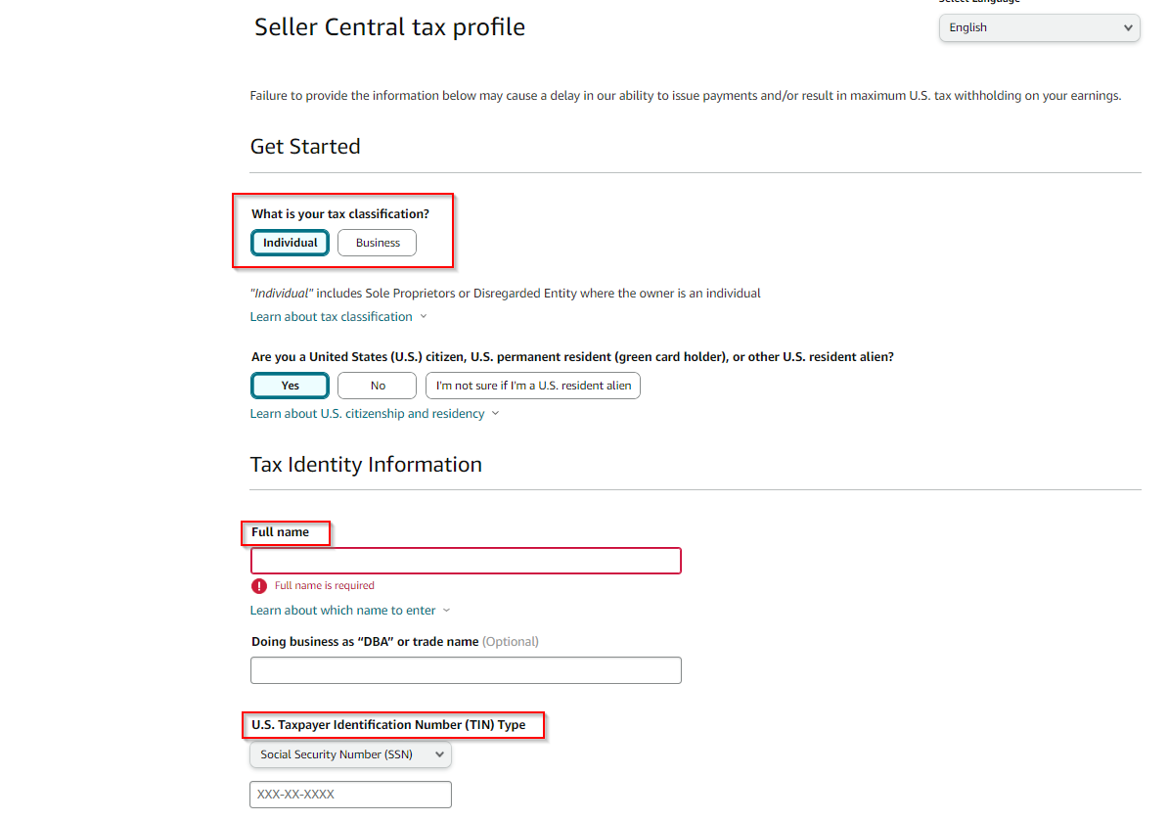
Task: Click chevron beside Learn about which name
Action: (x=446, y=611)
